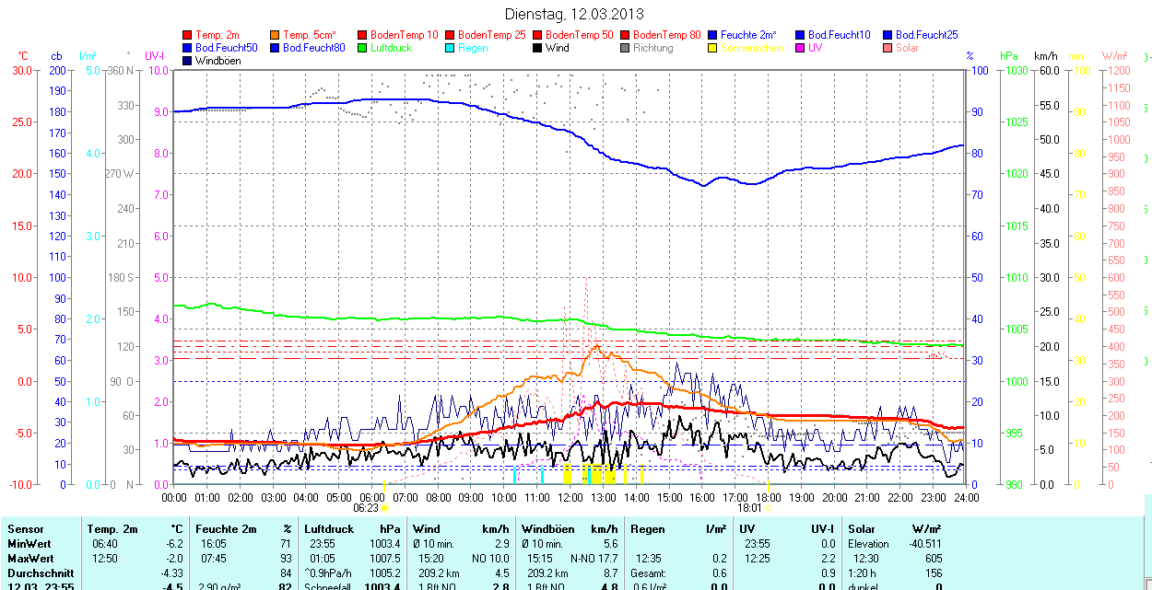1152x590 pixels.
Task: Click the orange Temp. 5cm legend swatch
Action: coord(276,35)
